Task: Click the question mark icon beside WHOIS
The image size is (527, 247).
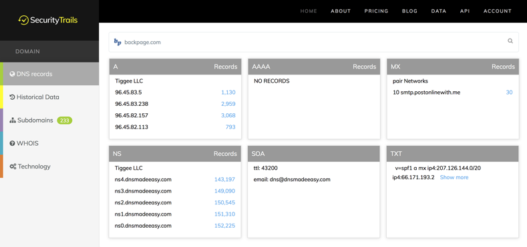Action: 13,143
